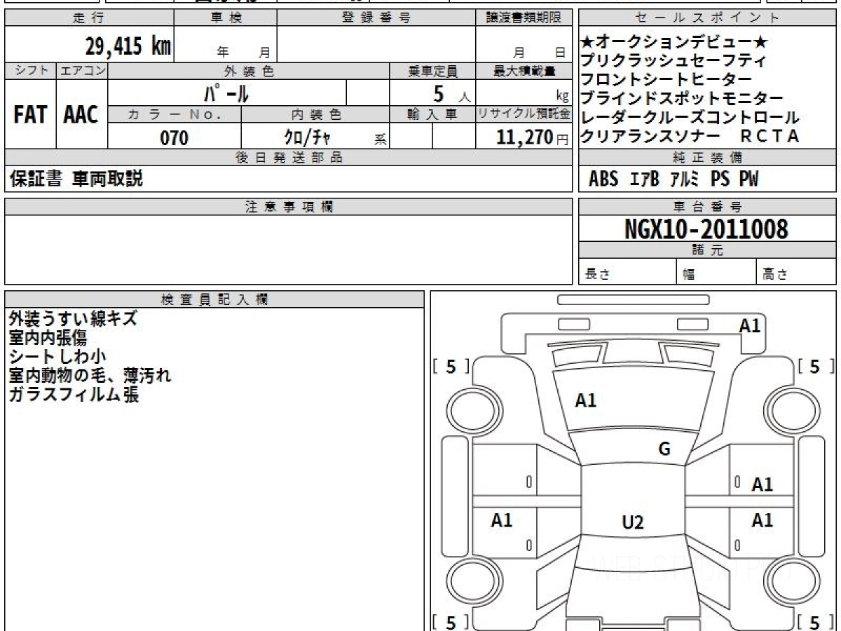Click the FAT shift value

30,115
